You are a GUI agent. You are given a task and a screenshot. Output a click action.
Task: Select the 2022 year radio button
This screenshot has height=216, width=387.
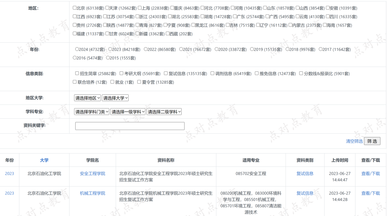[145, 49]
